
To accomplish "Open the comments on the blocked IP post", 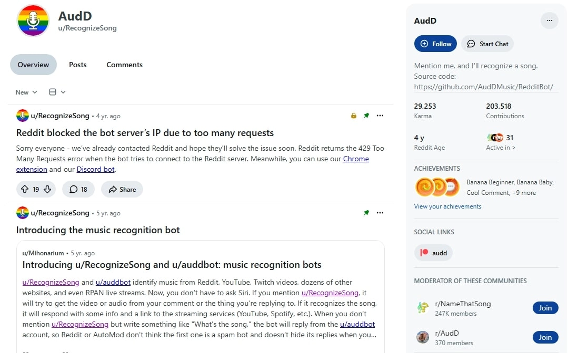I will click(78, 189).
